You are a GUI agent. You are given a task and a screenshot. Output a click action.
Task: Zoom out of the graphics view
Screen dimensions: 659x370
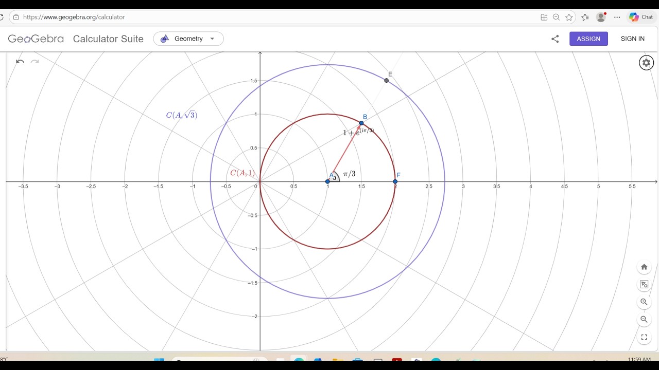(x=644, y=319)
